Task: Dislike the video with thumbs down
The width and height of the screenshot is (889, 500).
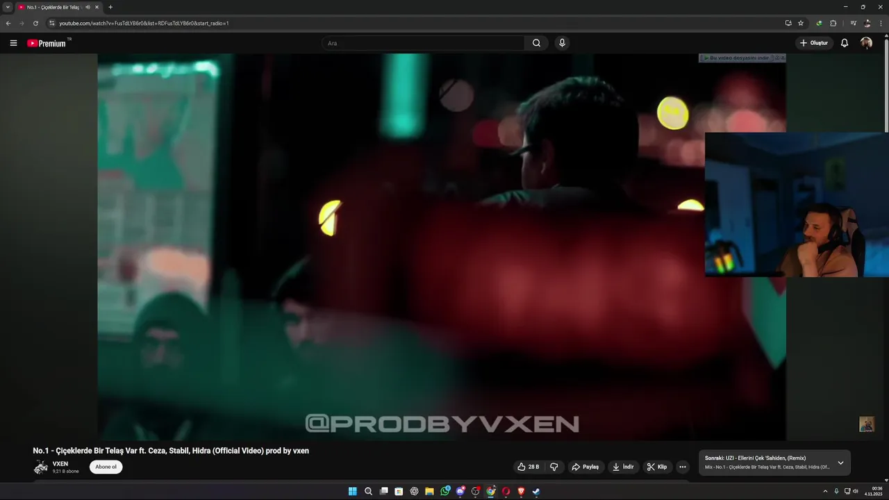Action: point(554,467)
